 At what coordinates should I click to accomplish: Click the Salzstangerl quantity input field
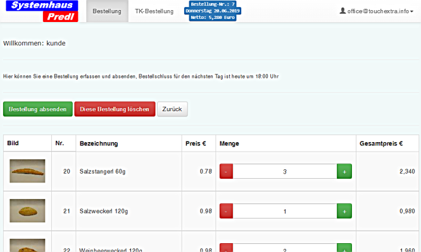click(x=285, y=171)
